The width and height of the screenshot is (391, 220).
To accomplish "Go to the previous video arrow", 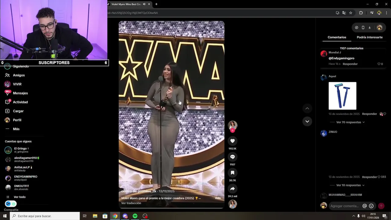I will (307, 108).
